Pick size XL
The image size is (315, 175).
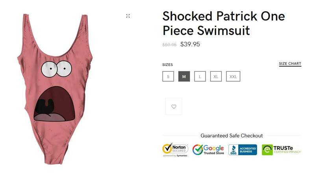pos(216,76)
